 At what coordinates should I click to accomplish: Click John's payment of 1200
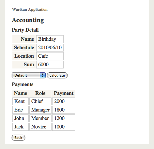coord(64,118)
